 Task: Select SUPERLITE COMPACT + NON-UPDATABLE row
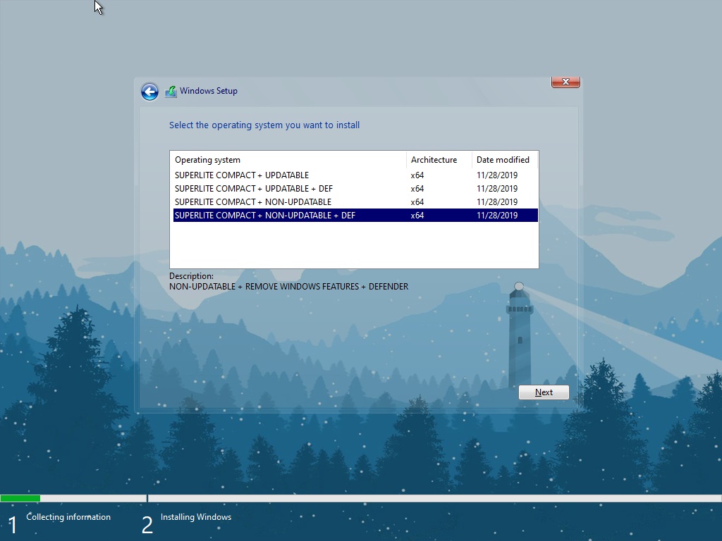(355, 202)
